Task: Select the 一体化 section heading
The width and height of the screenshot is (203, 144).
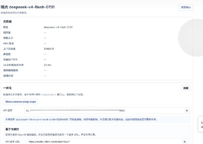Action: 7,88
